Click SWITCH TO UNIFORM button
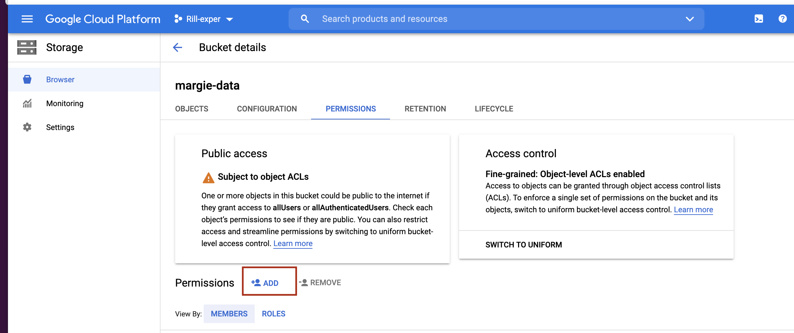Viewport: 794px width, 333px height. coord(524,245)
